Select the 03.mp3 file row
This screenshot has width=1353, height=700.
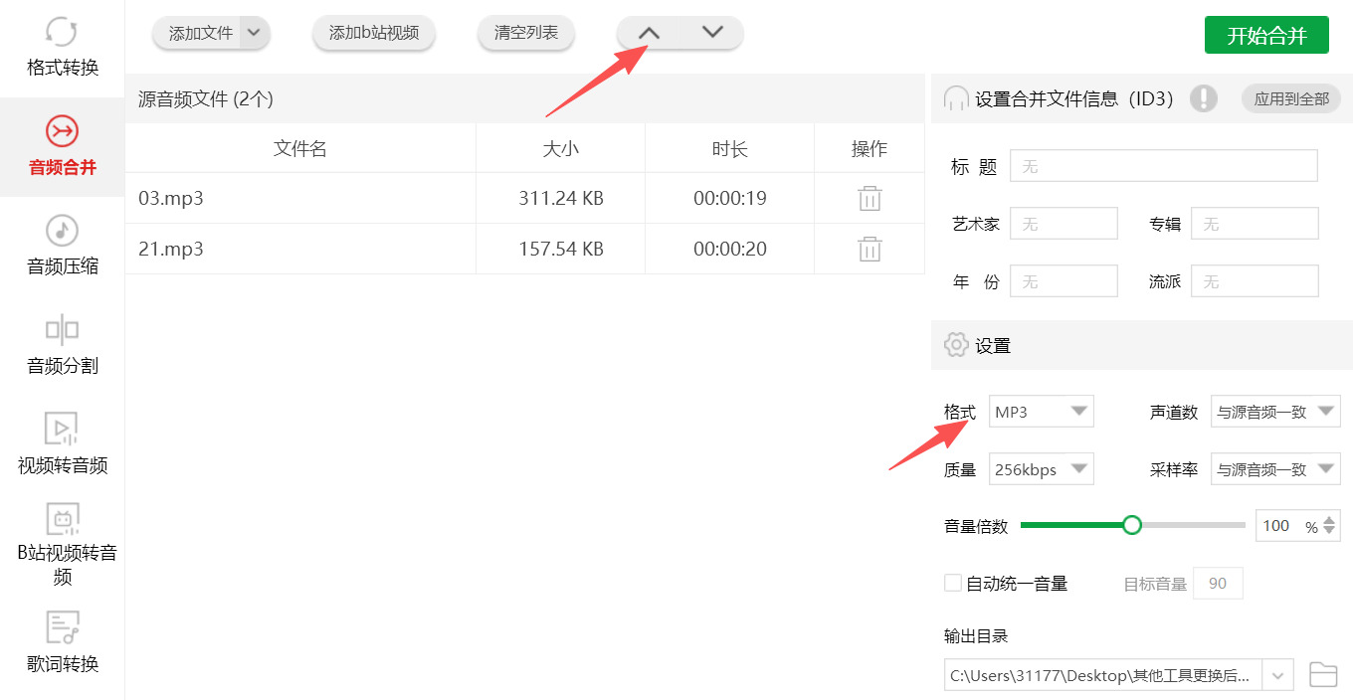pos(524,198)
